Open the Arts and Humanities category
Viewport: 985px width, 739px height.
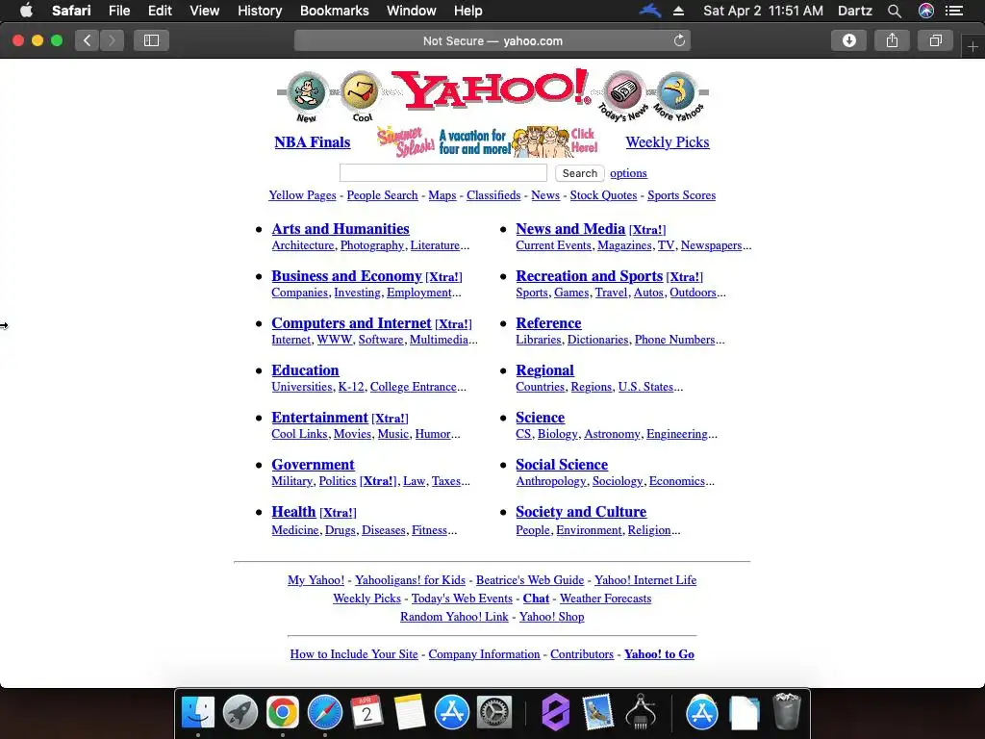341,229
